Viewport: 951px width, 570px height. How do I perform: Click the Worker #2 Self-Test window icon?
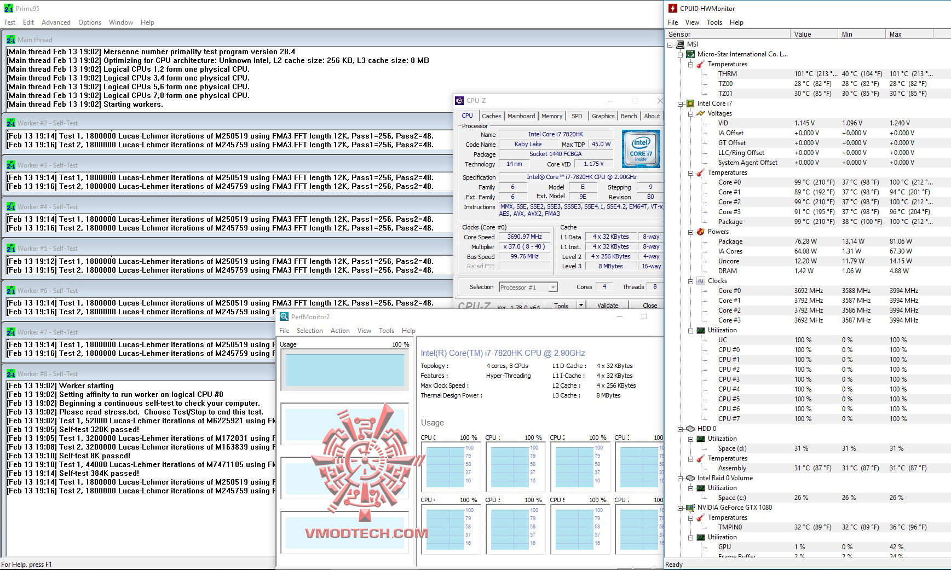pyautogui.click(x=11, y=123)
